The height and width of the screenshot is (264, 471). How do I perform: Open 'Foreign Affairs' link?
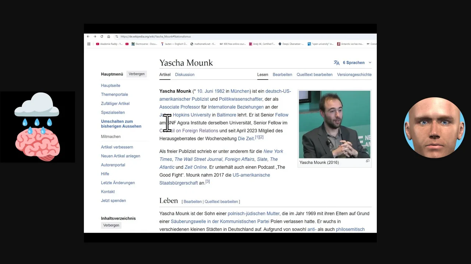coord(240,159)
